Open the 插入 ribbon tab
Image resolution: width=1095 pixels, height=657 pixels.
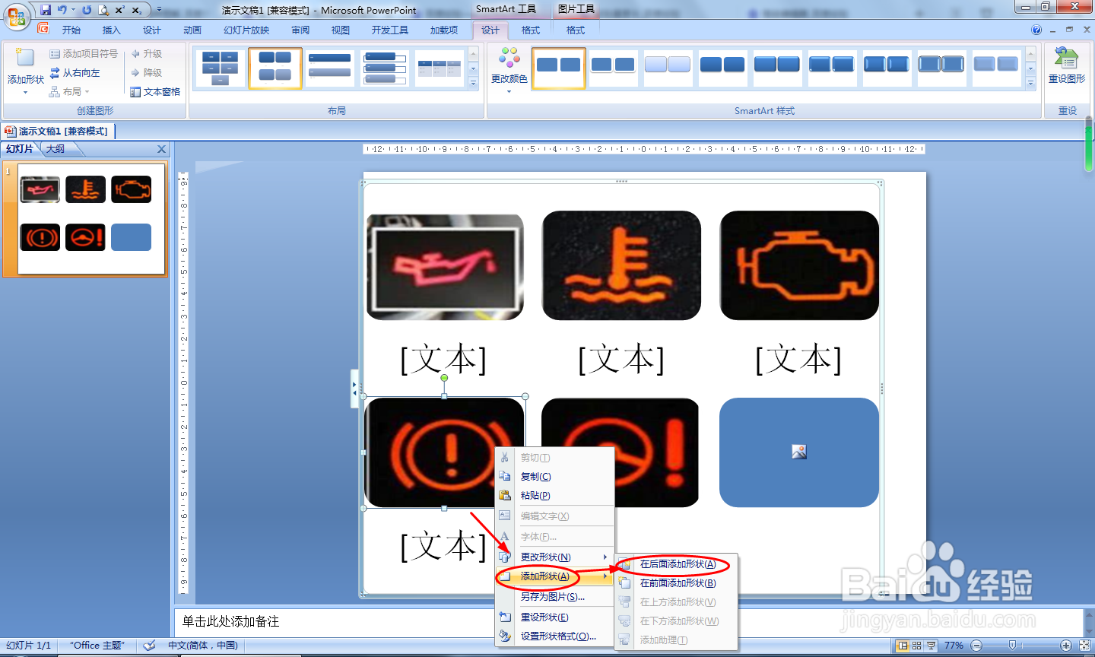coord(112,30)
